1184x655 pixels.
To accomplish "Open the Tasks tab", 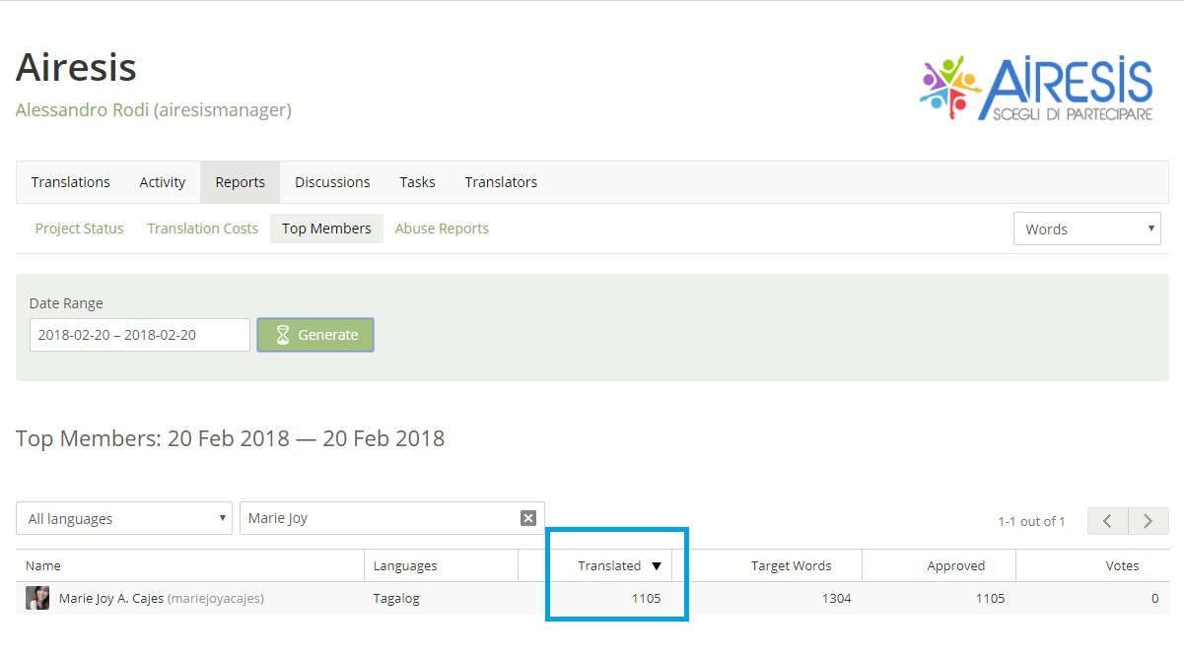I will coord(417,182).
